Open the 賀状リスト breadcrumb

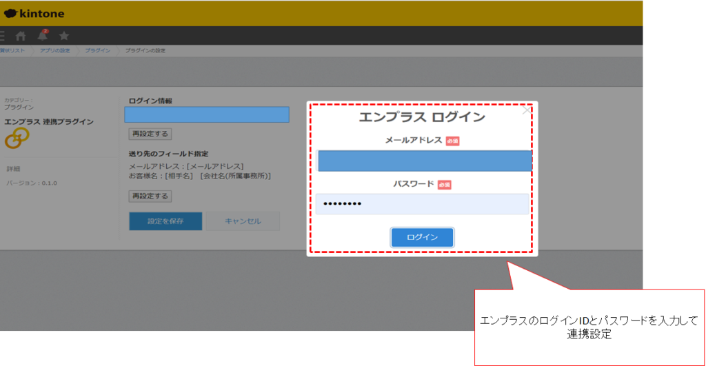click(12, 51)
